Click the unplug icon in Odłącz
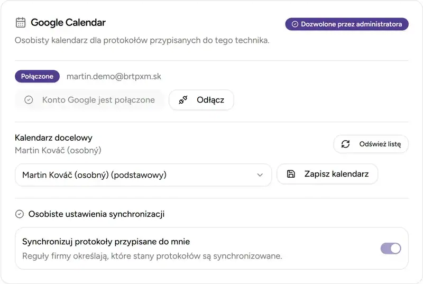Screen dimensions: 423x284 click(183, 100)
